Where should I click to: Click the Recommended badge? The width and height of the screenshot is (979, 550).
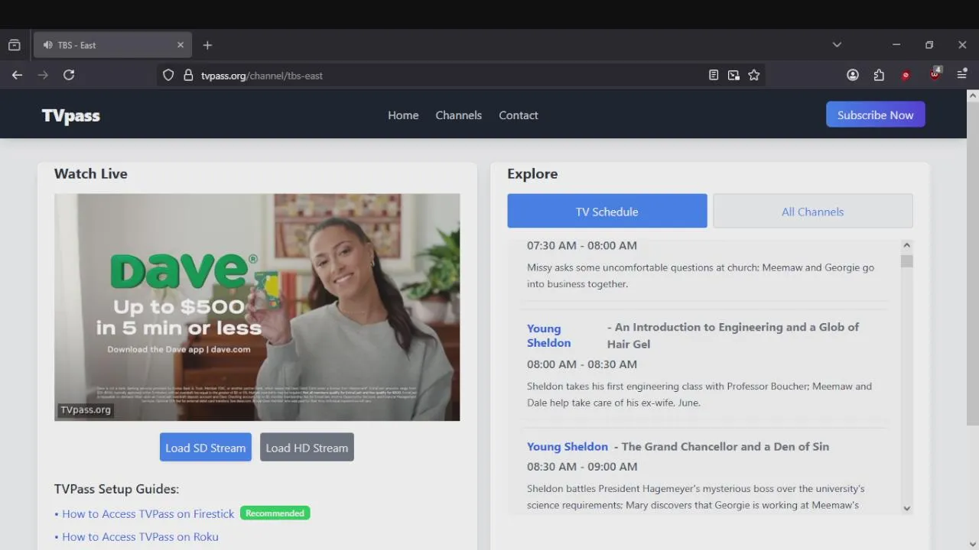[x=275, y=513]
